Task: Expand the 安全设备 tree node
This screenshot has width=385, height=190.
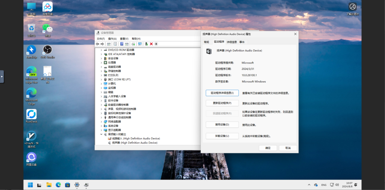Action: point(101,58)
